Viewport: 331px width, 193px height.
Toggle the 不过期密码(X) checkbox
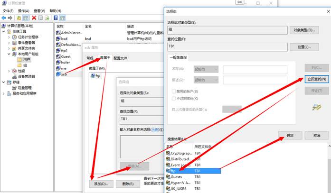click(174, 98)
